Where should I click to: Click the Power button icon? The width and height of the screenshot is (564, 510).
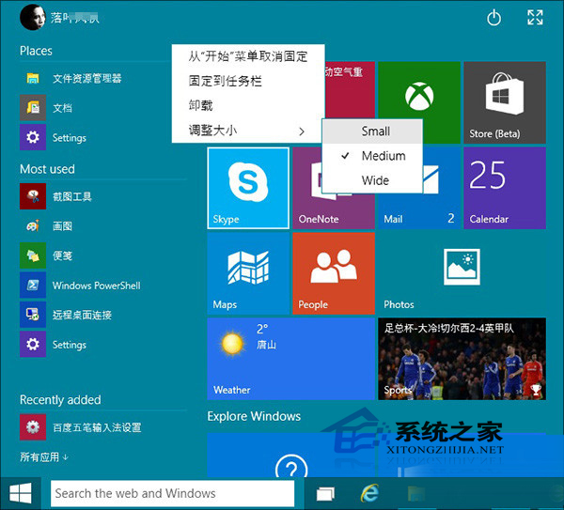tap(493, 18)
